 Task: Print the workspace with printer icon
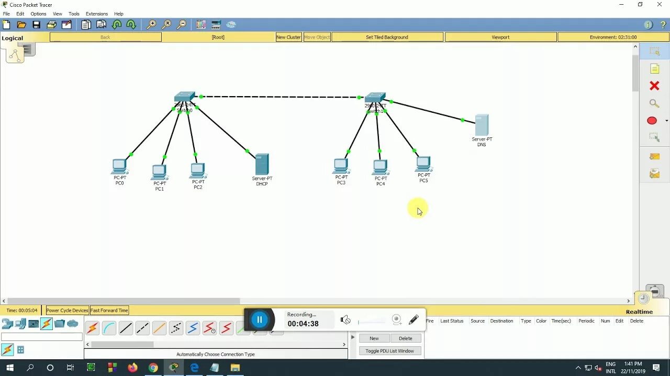(x=51, y=25)
